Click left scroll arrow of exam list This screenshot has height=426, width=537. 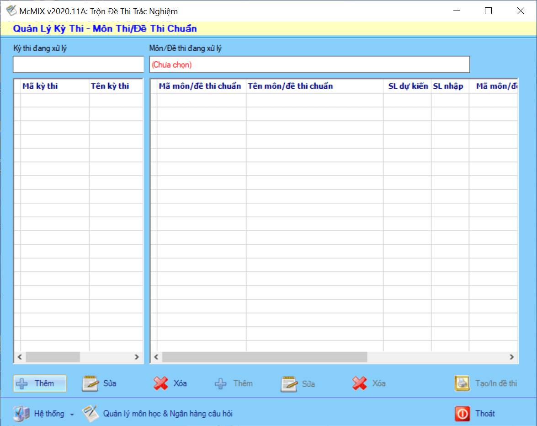tap(20, 357)
